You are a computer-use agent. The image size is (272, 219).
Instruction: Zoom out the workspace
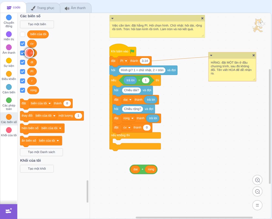point(257,192)
